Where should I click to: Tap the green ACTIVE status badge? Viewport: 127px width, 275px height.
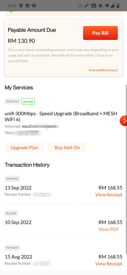point(28,102)
